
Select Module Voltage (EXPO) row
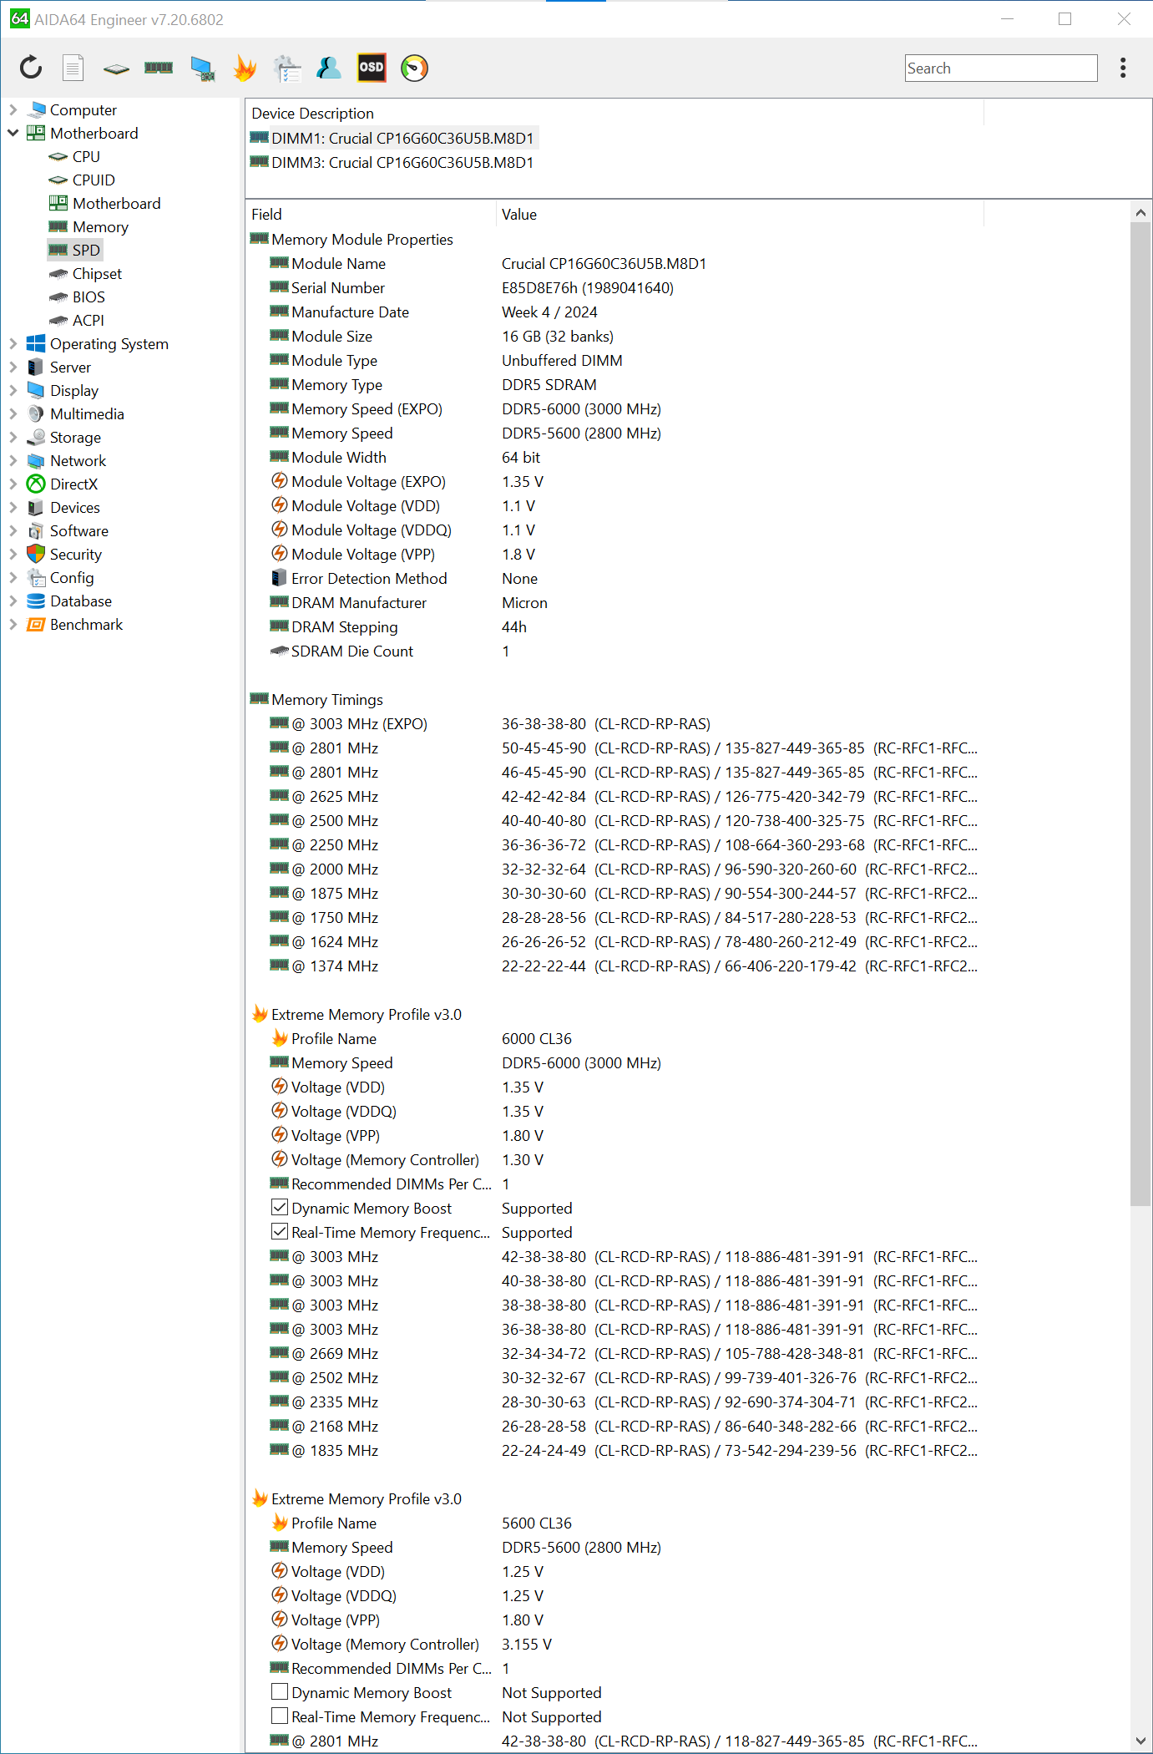[614, 481]
